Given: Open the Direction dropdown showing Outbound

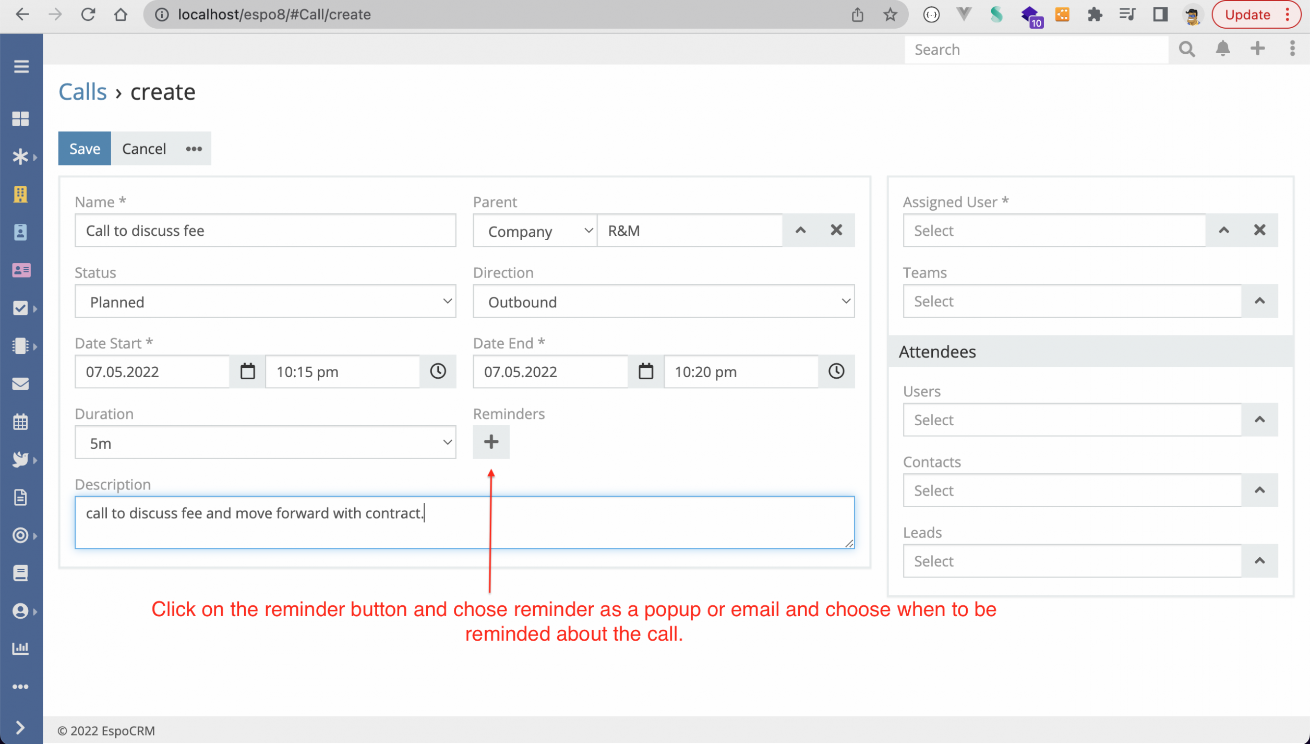Looking at the screenshot, I should click(663, 301).
